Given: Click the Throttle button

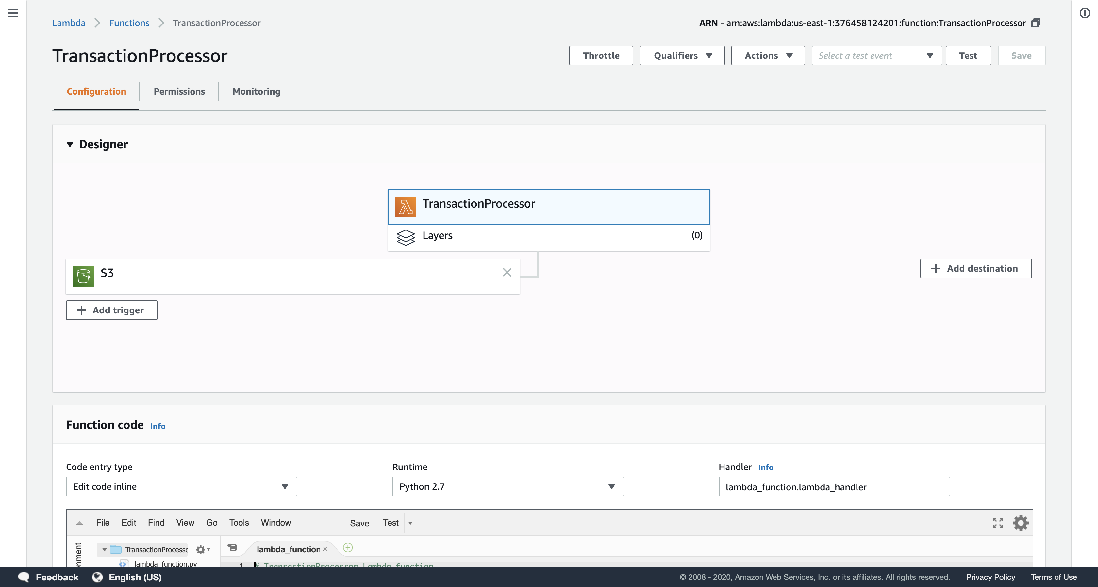Looking at the screenshot, I should (601, 56).
